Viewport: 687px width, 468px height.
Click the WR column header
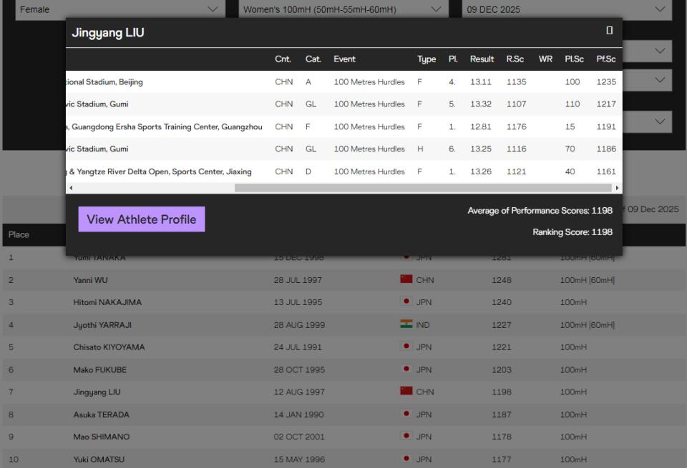(545, 59)
